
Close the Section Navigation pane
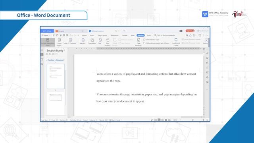(x=64, y=50)
